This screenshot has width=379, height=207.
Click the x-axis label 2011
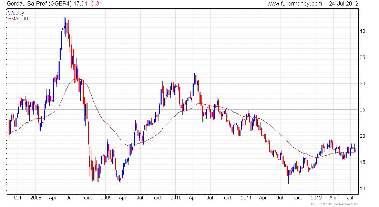[246, 198]
